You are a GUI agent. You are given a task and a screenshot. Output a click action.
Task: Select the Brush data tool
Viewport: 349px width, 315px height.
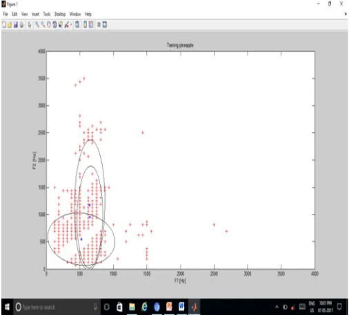pyautogui.click(x=67, y=25)
